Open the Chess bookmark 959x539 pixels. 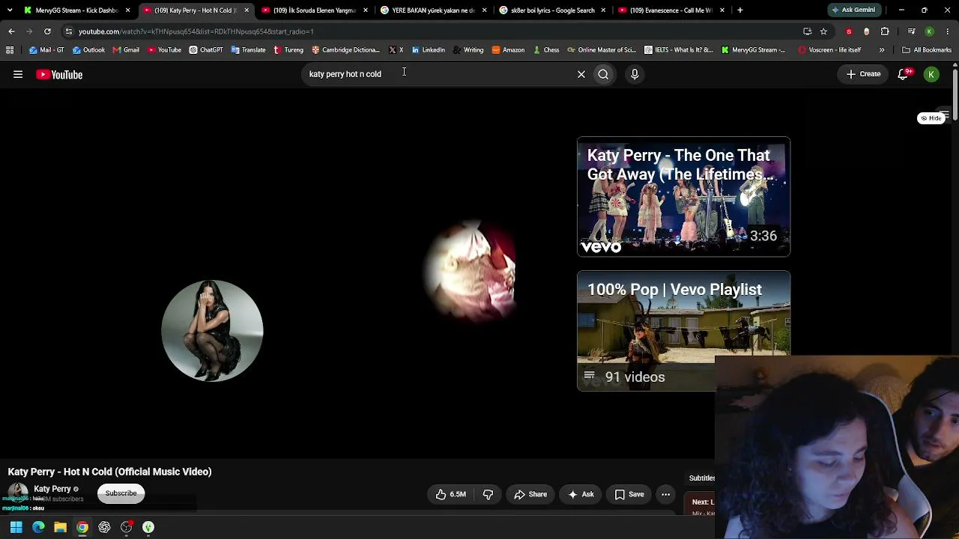(x=545, y=50)
